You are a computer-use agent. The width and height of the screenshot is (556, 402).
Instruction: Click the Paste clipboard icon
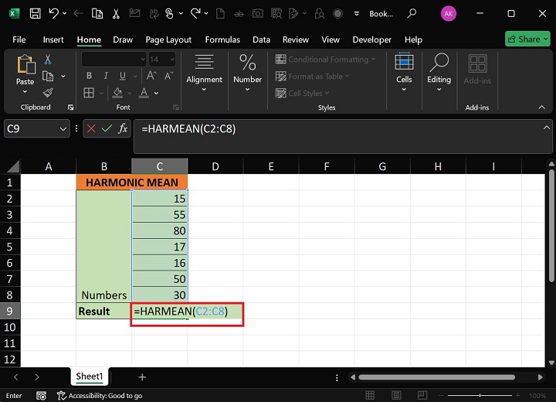click(x=25, y=64)
